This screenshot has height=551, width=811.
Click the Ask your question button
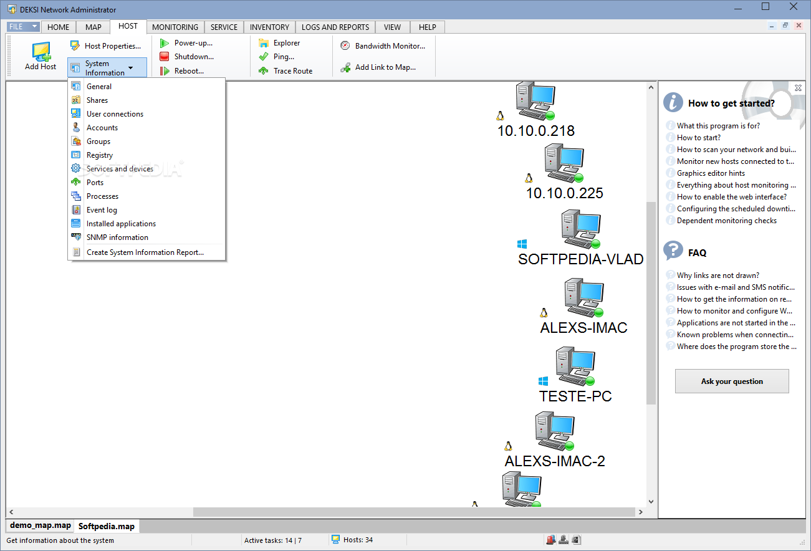(x=732, y=381)
